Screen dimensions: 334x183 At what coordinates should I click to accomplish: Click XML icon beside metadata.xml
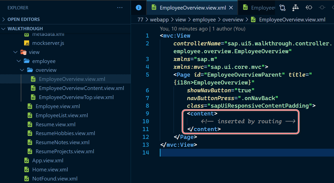pyautogui.click(x=27, y=34)
